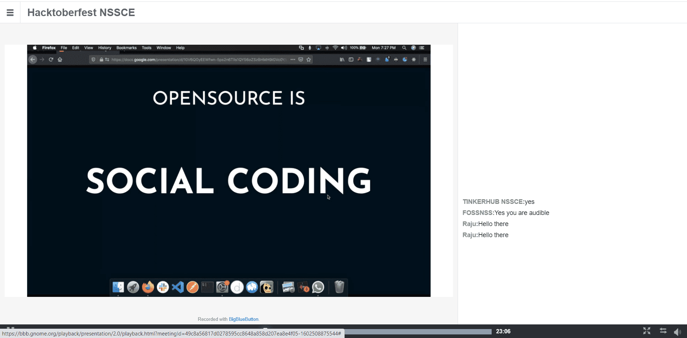Open the BigBlueButton link
Viewport: 687px width, 338px height.
pos(243,319)
